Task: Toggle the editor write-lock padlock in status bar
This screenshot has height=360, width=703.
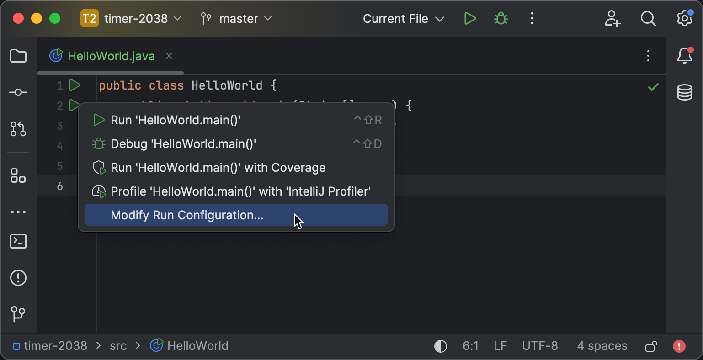Action: (x=651, y=346)
